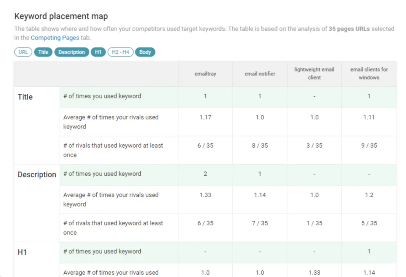Toggle the URL filter chip
The image size is (406, 277).
[23, 52]
